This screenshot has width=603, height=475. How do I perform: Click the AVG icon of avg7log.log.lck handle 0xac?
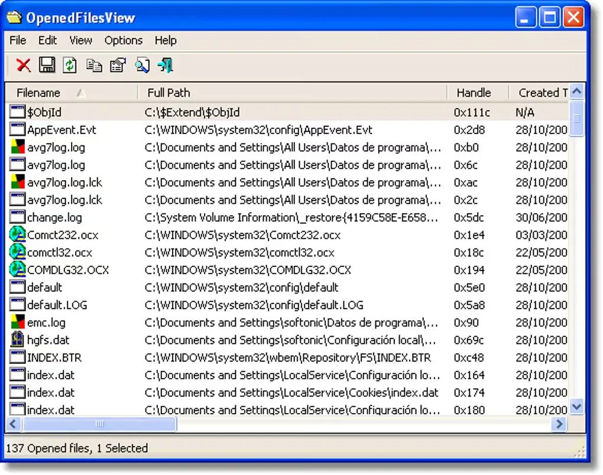(x=17, y=182)
